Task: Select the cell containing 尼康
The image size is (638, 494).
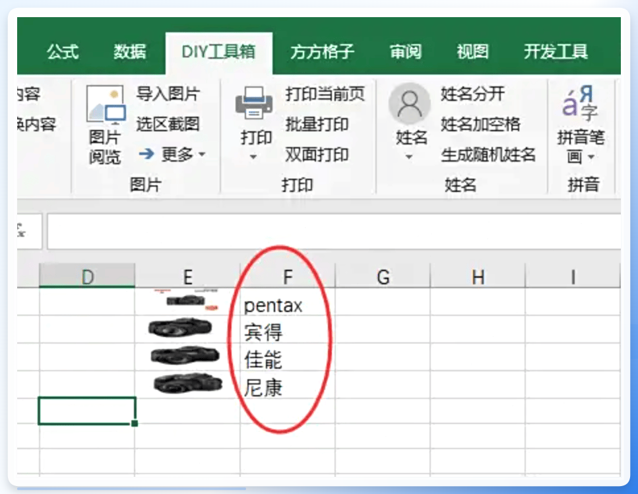Action: pyautogui.click(x=288, y=385)
